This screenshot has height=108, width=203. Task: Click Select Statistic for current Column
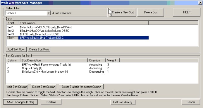click(x=81, y=87)
